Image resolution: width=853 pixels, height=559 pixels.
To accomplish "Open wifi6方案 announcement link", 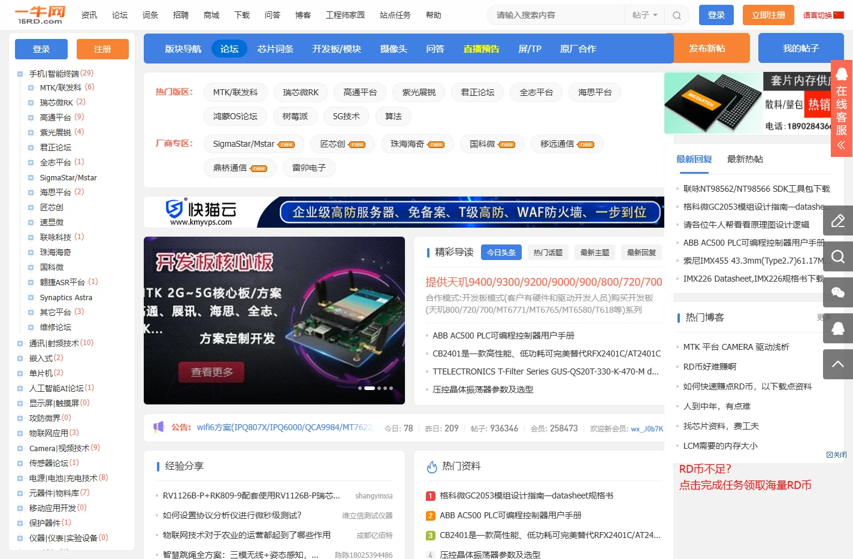I will coord(285,427).
